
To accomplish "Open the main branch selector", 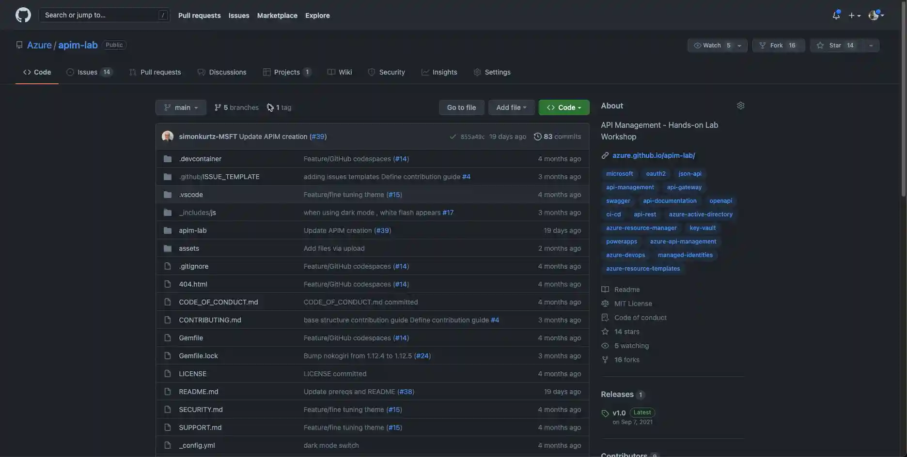I will pyautogui.click(x=180, y=107).
